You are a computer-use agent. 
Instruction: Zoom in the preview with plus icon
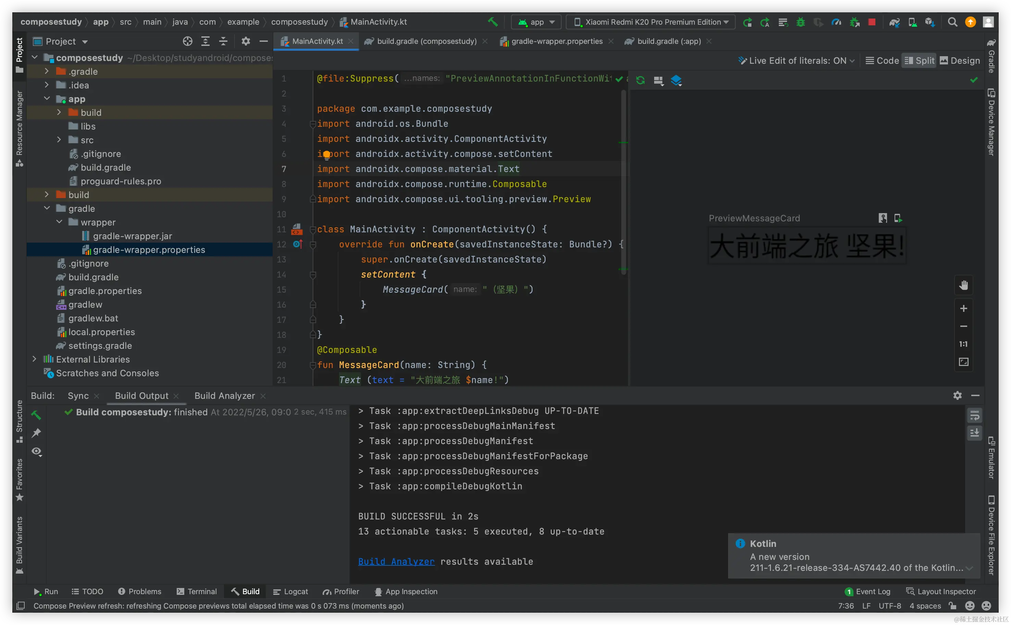(963, 308)
